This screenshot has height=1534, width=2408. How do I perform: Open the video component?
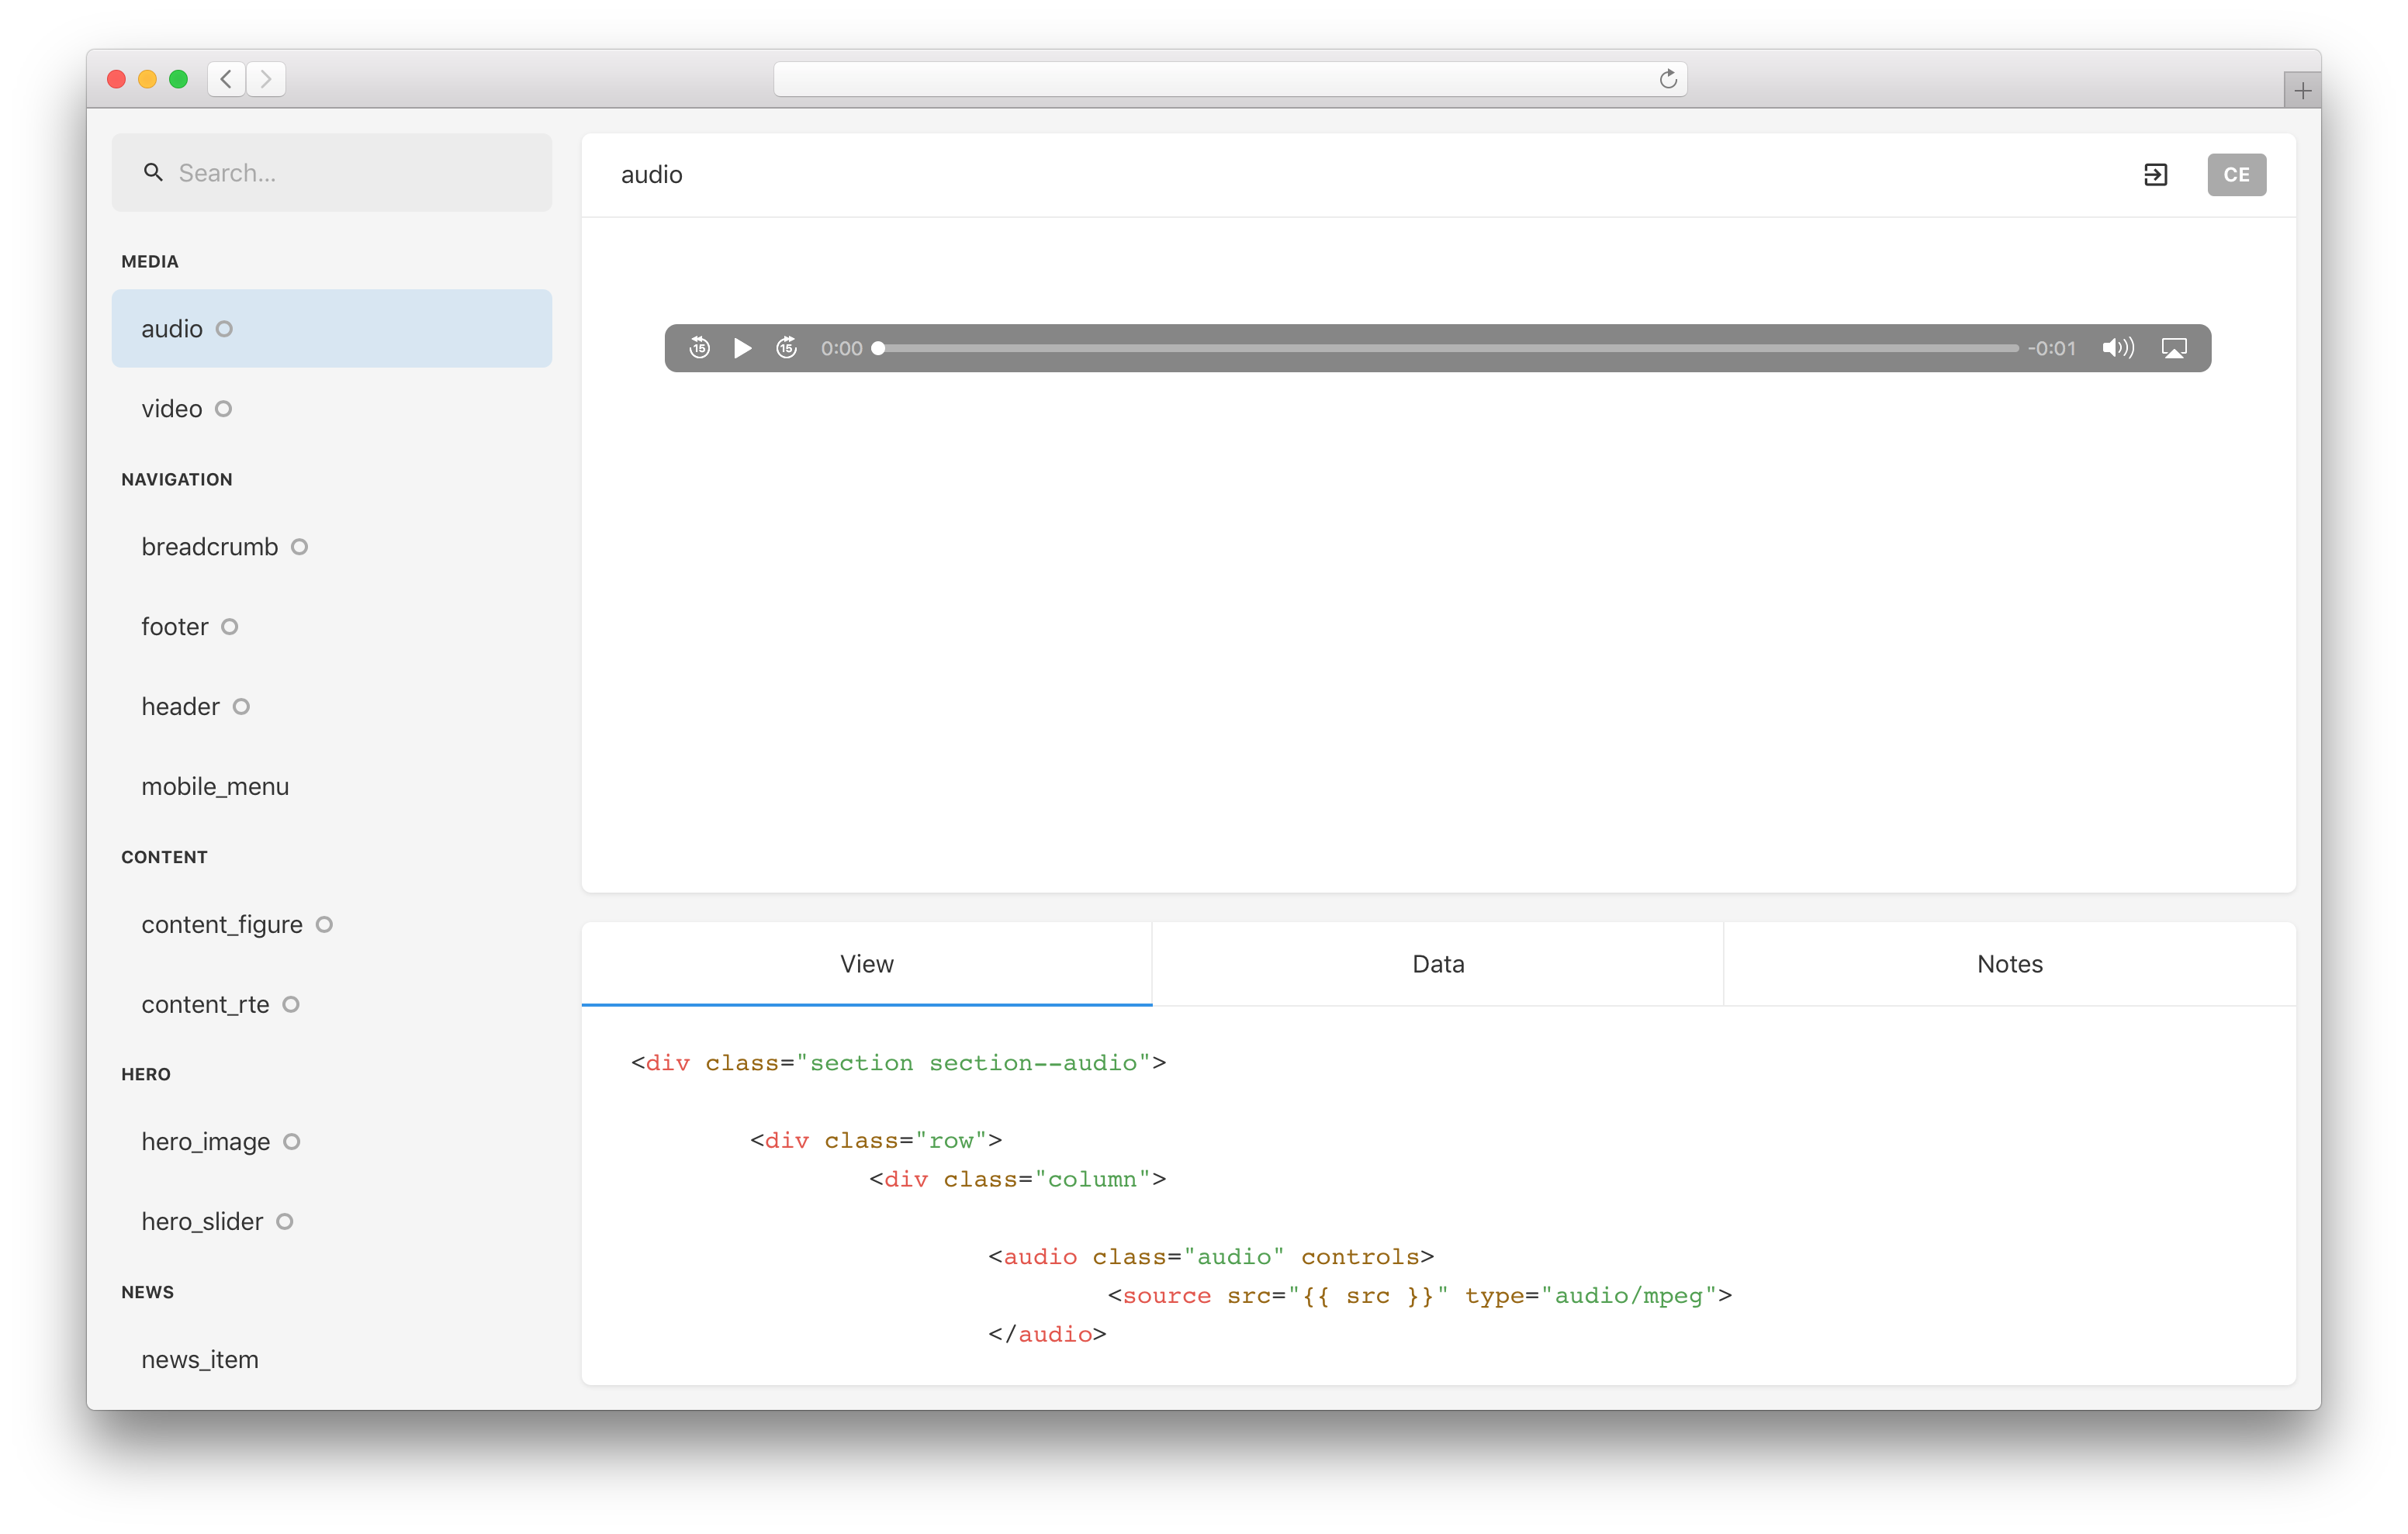point(172,409)
